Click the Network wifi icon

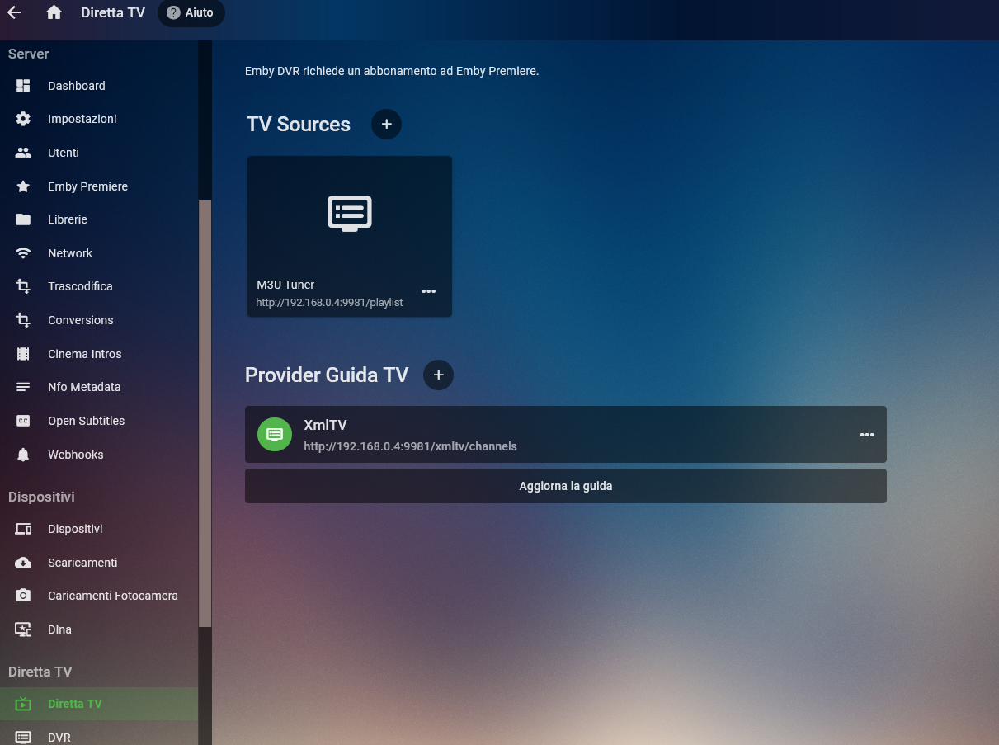23,253
